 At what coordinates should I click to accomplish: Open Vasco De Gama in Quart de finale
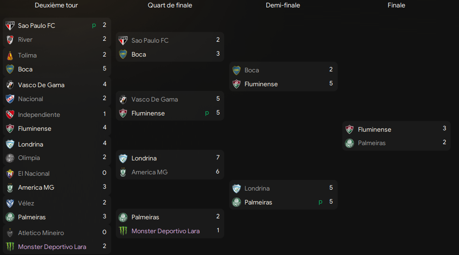pyautogui.click(x=155, y=99)
